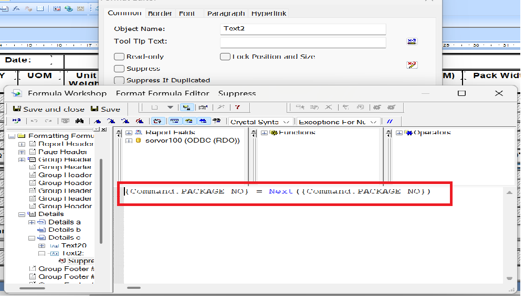Viewport: 525px width, 303px height.
Task: Click the Redo icon in the editor toolbar
Action: [48, 121]
